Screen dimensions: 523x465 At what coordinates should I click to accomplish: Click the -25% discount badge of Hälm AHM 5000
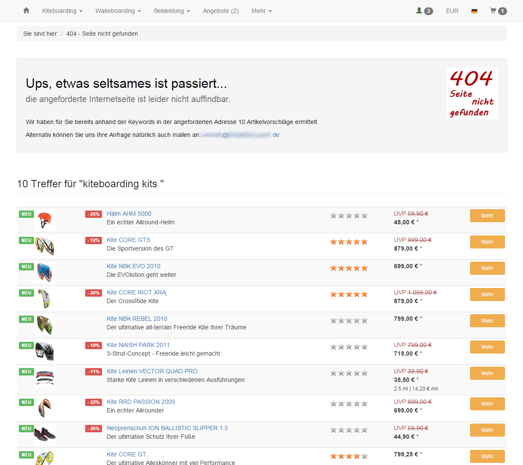click(x=93, y=214)
